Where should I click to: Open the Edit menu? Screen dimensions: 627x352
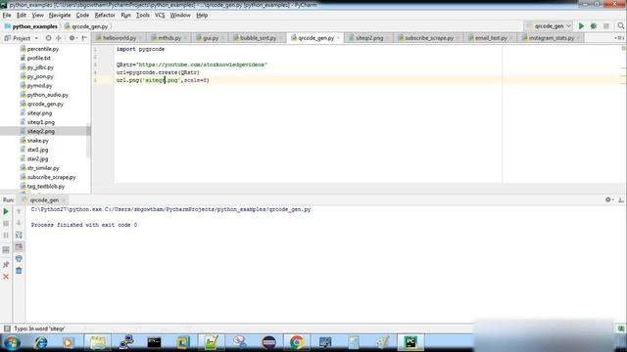pos(22,16)
